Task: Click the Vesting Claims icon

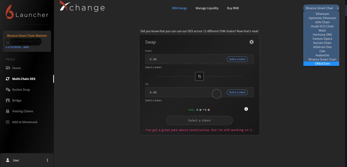Action: (8, 111)
